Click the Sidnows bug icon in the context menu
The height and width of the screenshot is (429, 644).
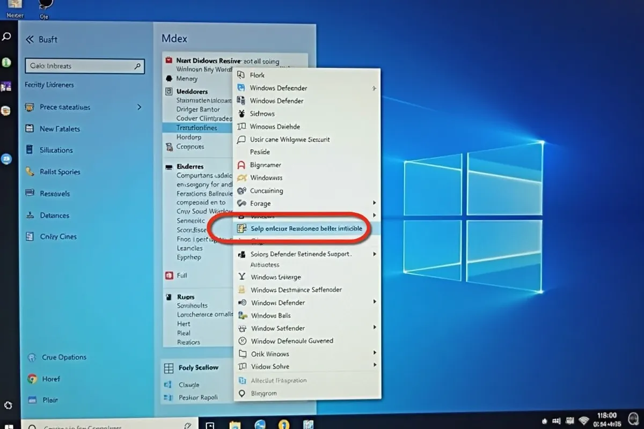coord(241,114)
